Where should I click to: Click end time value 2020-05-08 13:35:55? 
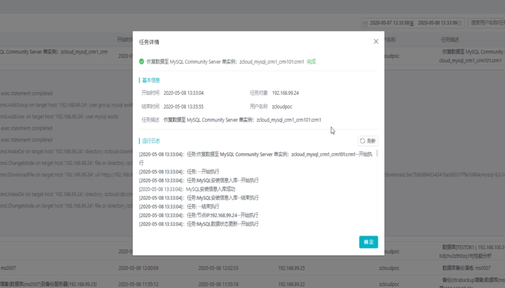pos(183,107)
